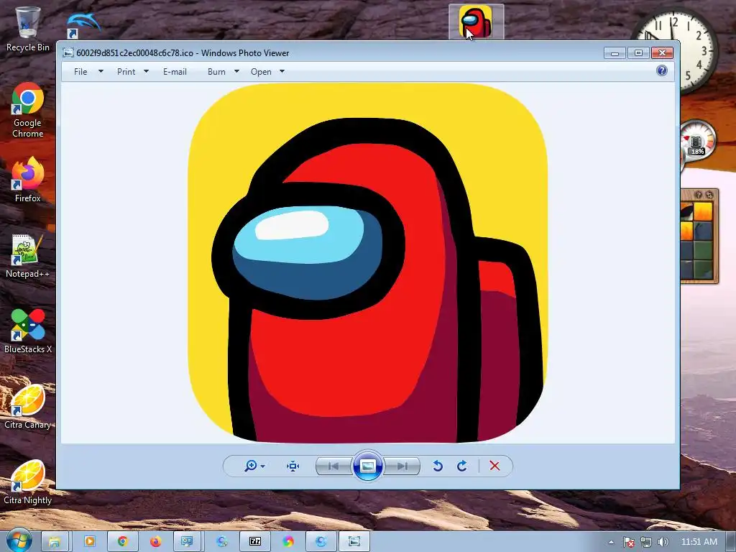Select the Recycle Bin desktop icon

click(28, 28)
